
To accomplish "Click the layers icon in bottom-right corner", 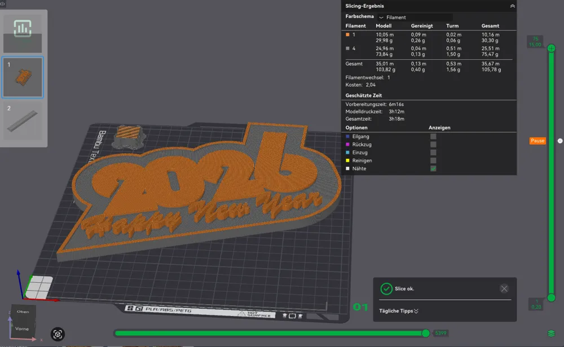I will tap(551, 333).
